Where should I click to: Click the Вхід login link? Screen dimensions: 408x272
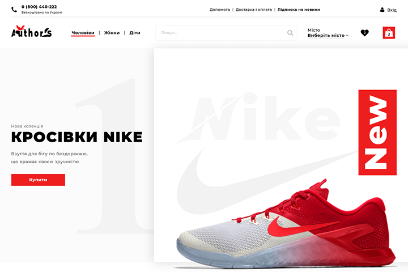pos(392,10)
